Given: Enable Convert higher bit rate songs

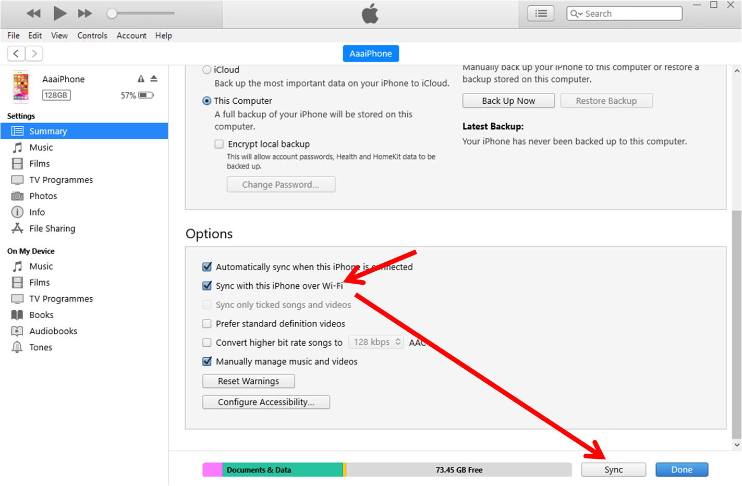Looking at the screenshot, I should [x=207, y=343].
